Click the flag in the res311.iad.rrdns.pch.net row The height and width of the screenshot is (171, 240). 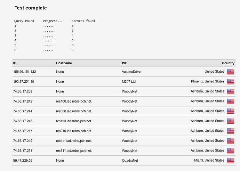tap(231, 150)
